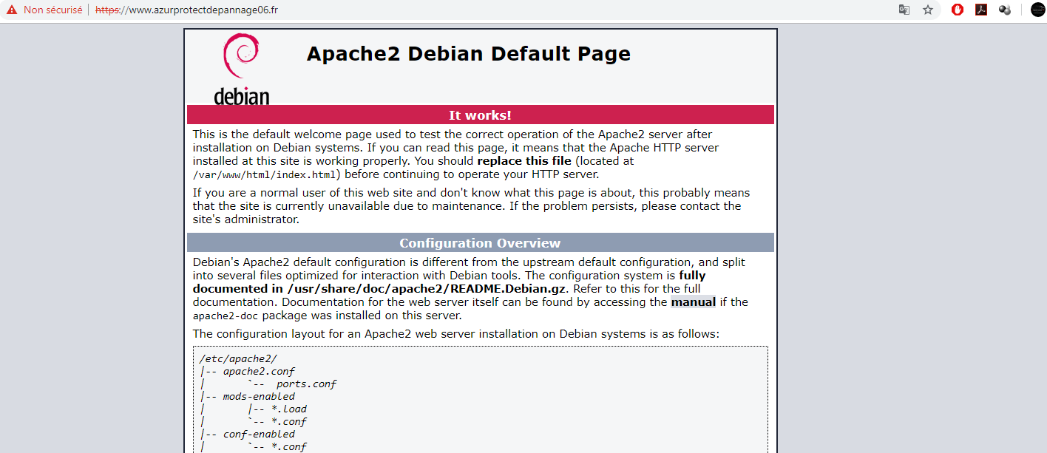Click the URL in the address bar
This screenshot has width=1047, height=453.
[187, 10]
